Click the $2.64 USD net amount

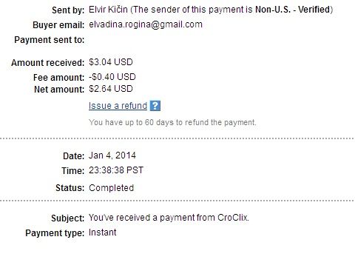[111, 89]
